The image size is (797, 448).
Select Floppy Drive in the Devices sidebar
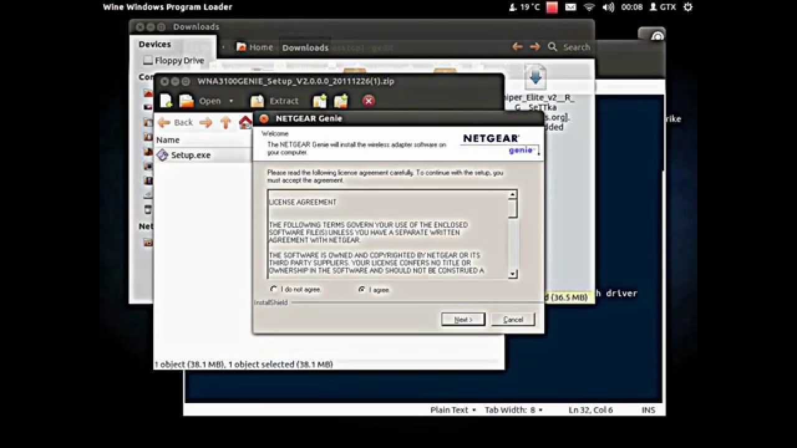click(x=173, y=60)
